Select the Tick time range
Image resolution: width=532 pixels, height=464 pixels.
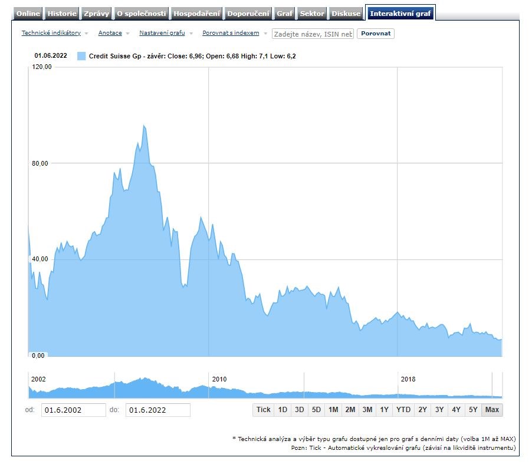[263, 410]
